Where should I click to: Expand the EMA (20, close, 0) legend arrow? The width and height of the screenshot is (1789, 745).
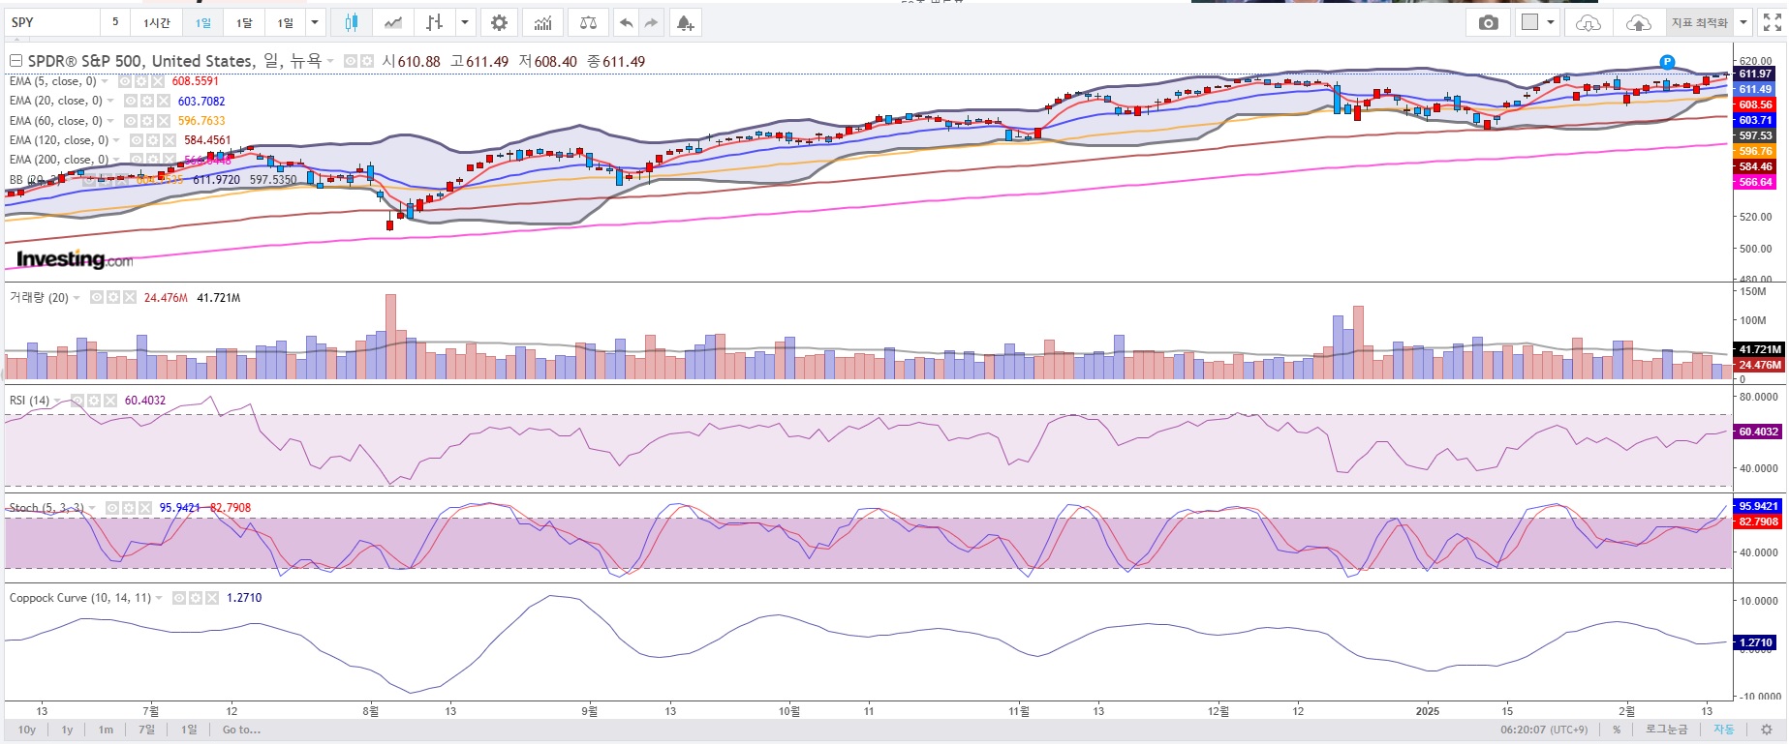click(111, 101)
